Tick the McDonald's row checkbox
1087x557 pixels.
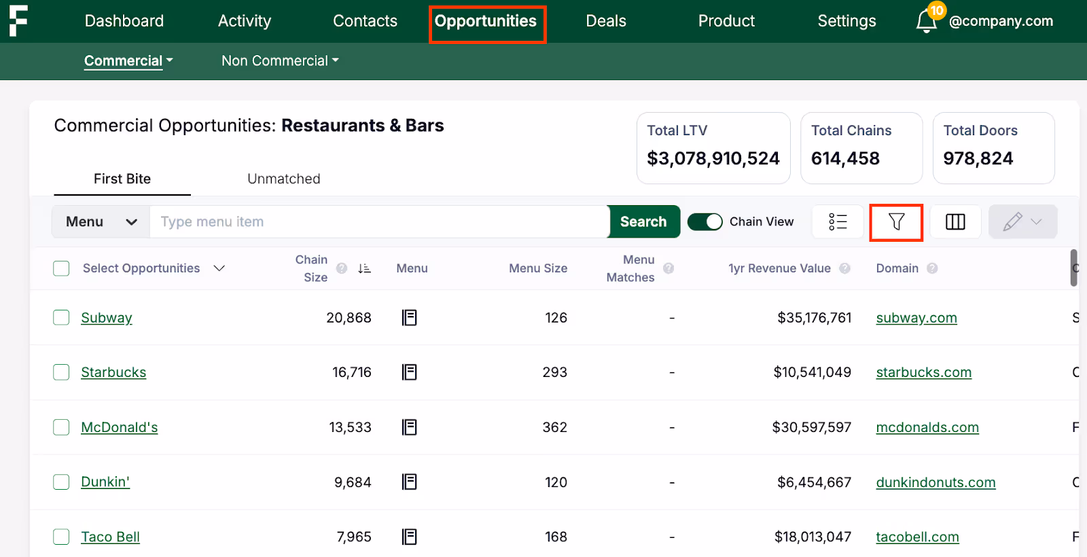point(61,427)
